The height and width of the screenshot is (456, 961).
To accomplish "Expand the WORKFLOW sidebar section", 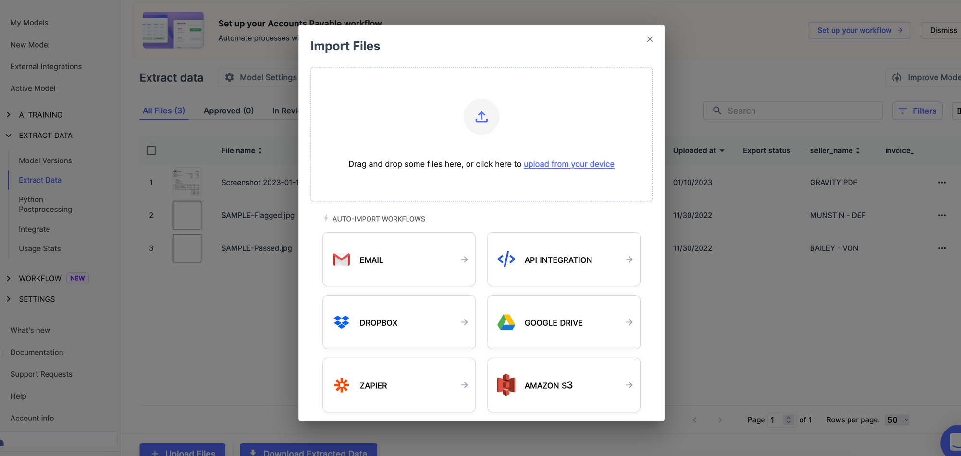I will click(9, 279).
